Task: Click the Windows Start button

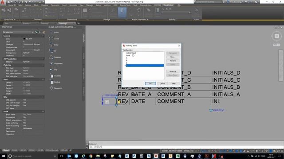Action: [4, 156]
